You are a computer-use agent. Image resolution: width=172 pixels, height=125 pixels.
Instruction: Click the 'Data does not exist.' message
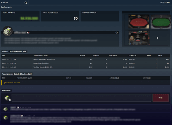pos(13,83)
